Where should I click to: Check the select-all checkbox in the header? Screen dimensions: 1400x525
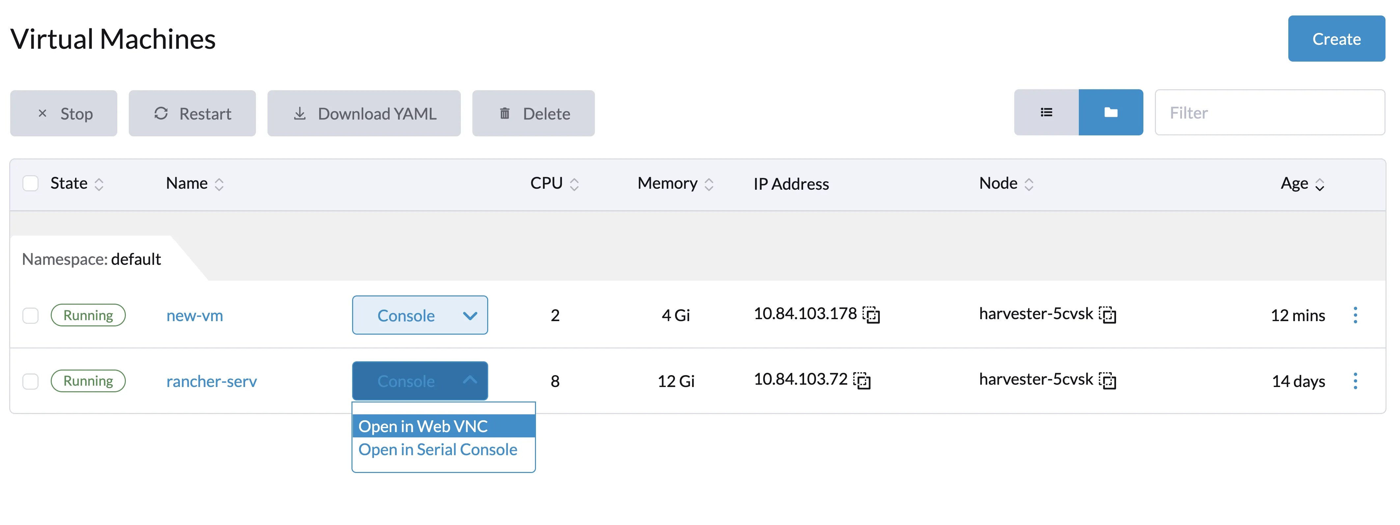click(x=30, y=183)
